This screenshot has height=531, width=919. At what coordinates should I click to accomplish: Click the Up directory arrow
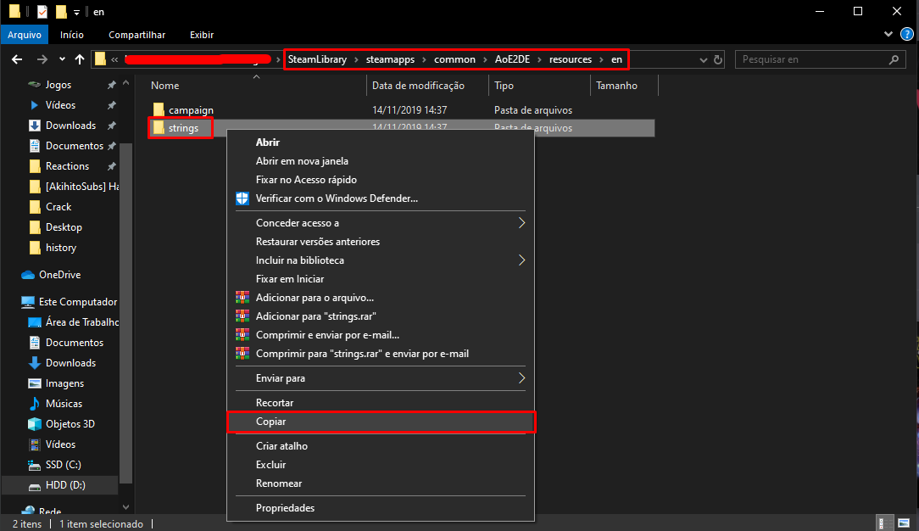(81, 59)
